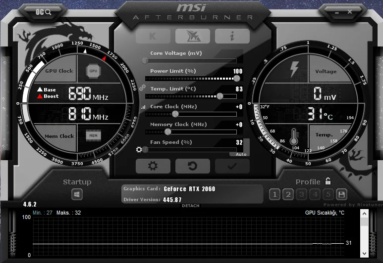Click the GPU temperature graph area
This screenshot has width=383, height=263.
(188, 236)
